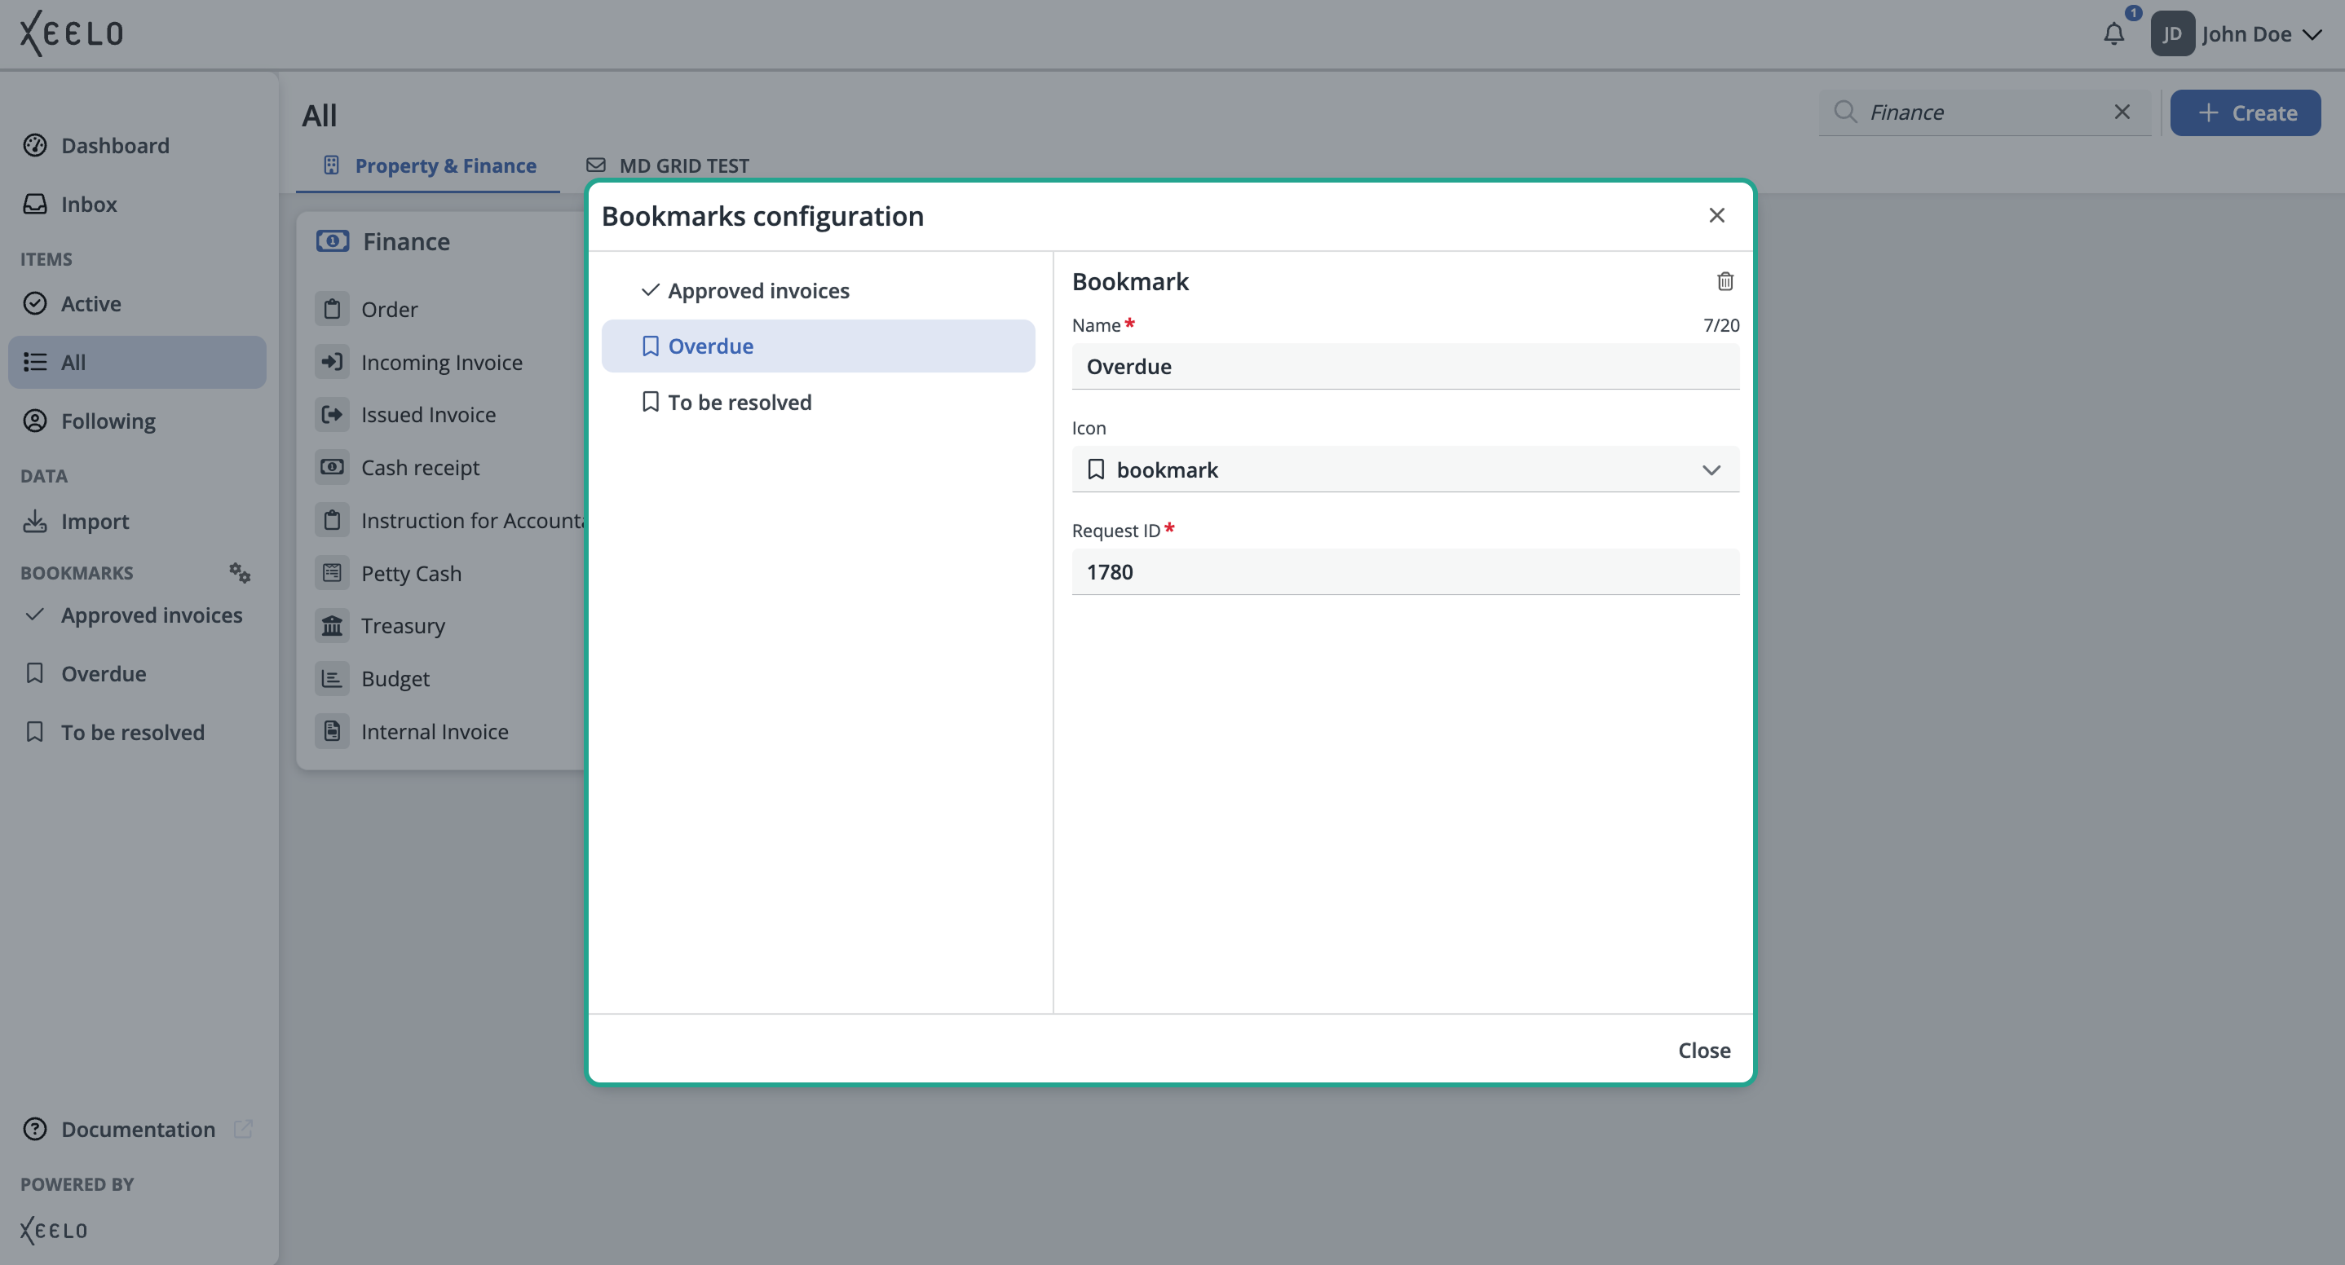Switch to MD GRID TEST tab
The width and height of the screenshot is (2345, 1265).
667,165
